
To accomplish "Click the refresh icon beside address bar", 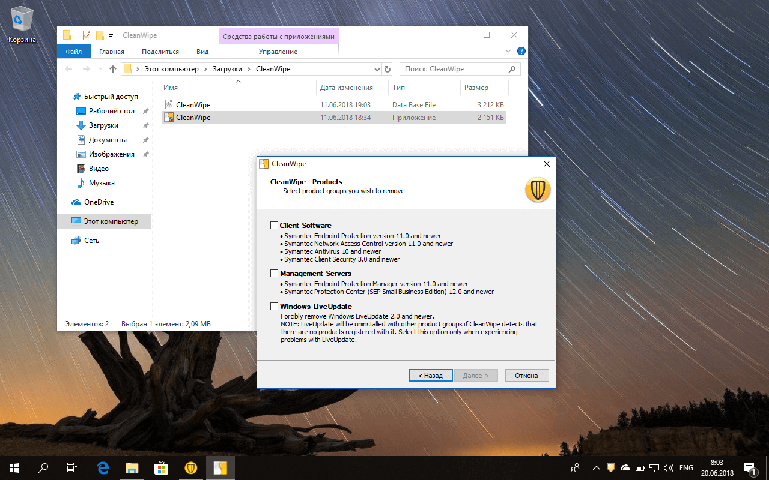I will click(388, 69).
